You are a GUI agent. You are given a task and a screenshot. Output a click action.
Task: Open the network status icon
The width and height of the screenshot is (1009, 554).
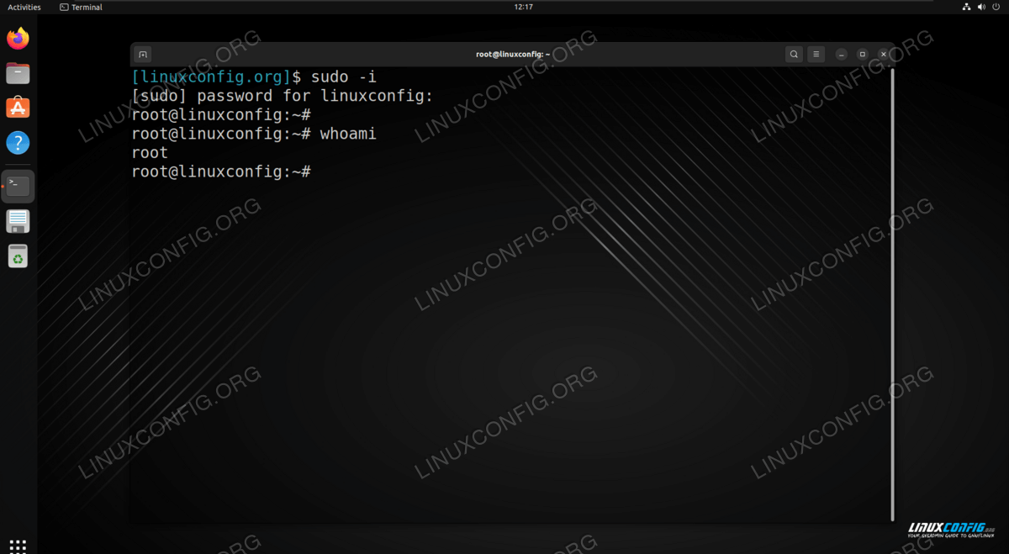click(x=967, y=7)
